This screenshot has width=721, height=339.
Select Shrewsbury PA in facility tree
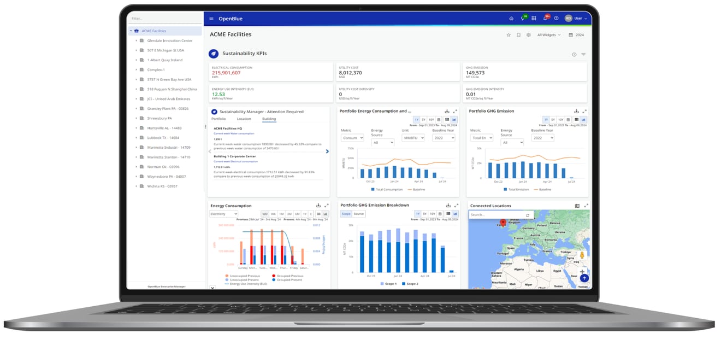159,118
